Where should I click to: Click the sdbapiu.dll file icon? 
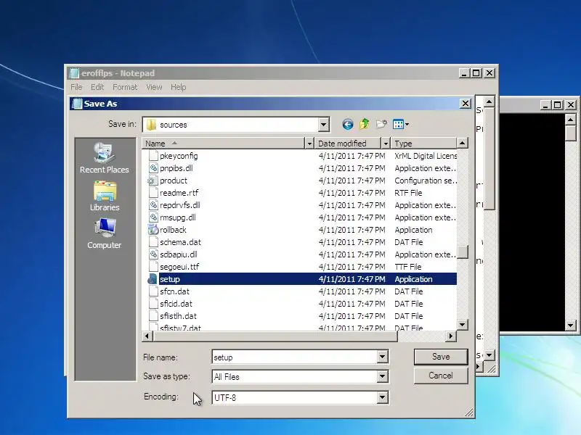(153, 254)
